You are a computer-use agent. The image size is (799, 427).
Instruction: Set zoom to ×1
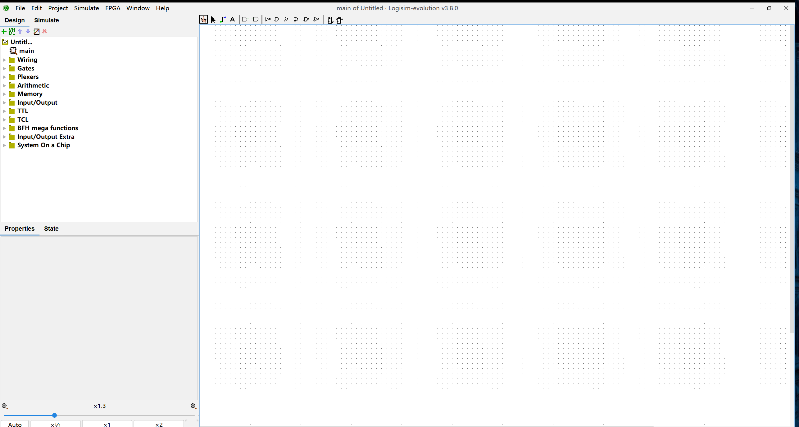pos(107,424)
